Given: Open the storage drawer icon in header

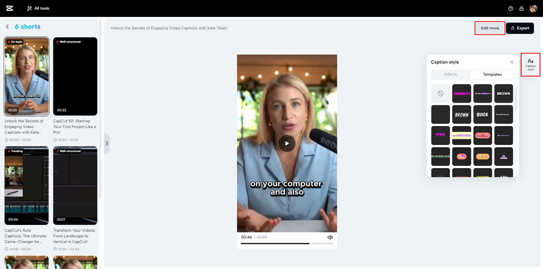Looking at the screenshot, I should click(x=521, y=8).
